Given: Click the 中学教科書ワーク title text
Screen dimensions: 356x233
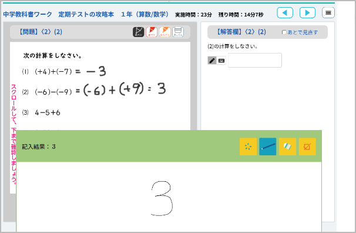Looking at the screenshot, I should coord(28,14).
